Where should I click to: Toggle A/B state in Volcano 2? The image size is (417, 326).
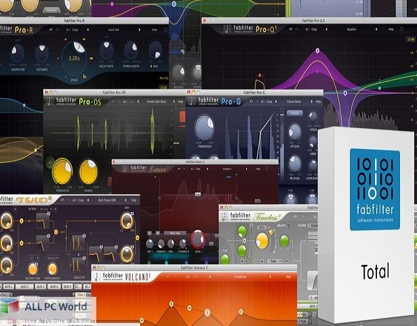188,277
